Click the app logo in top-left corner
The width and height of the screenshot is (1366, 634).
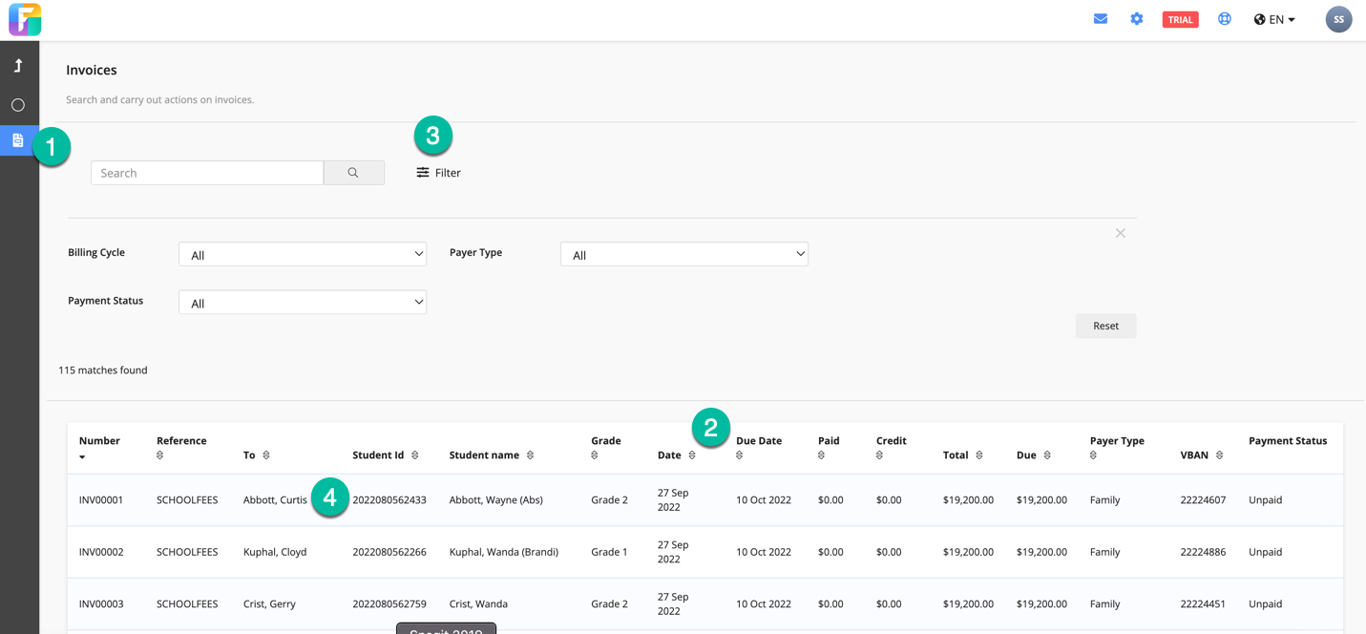click(x=25, y=20)
